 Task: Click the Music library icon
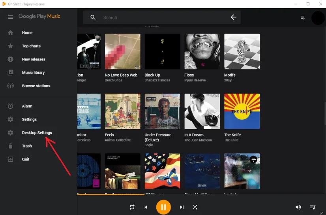click(x=10, y=73)
